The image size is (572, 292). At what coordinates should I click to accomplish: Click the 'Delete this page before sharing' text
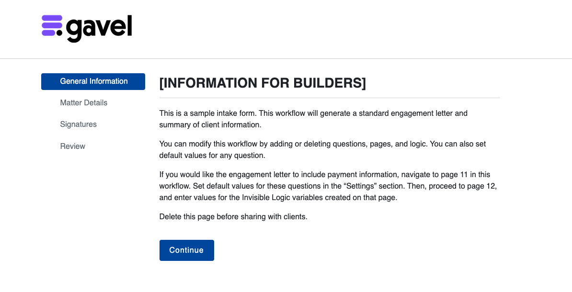pos(233,216)
